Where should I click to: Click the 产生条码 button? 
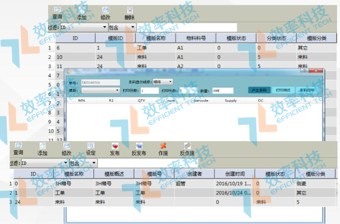coord(259,90)
